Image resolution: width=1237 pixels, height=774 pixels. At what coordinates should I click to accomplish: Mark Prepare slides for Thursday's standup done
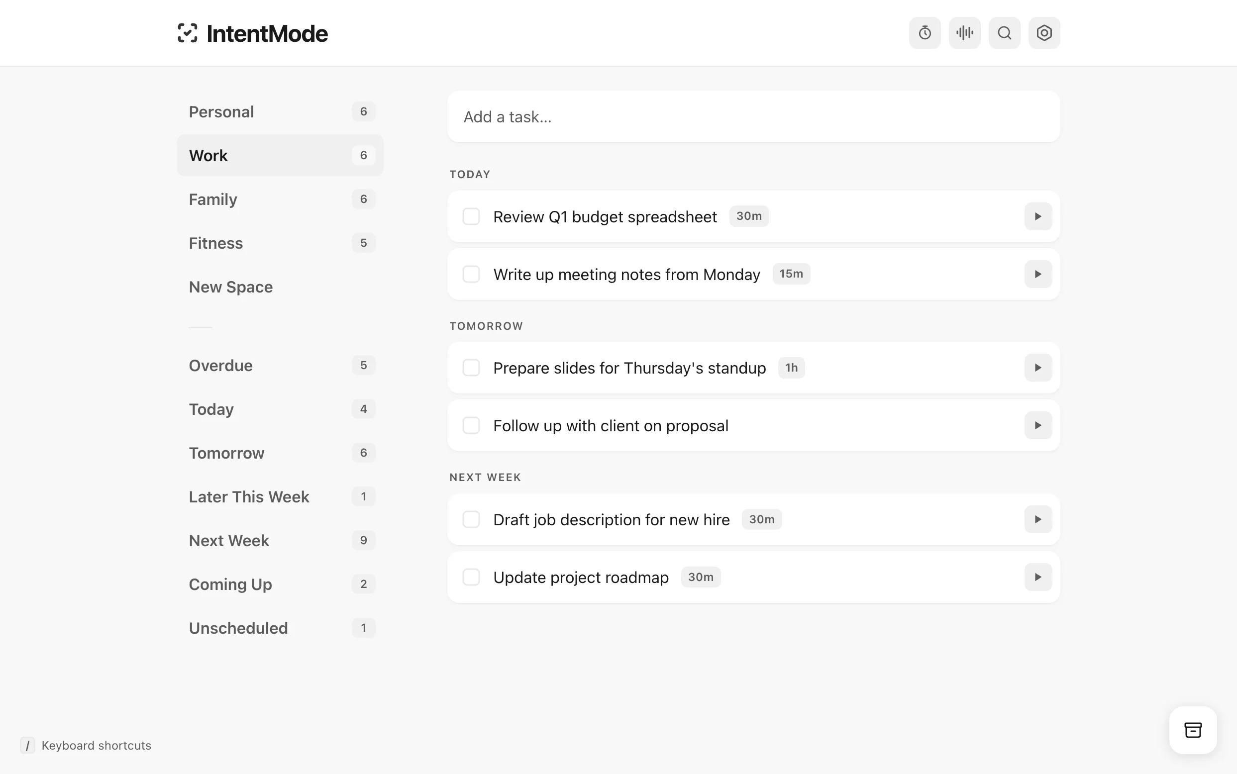(471, 368)
